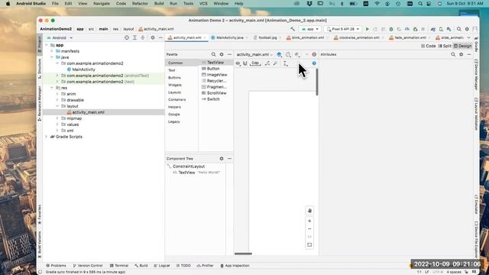Click the Infer Constraints magic wand icon
489x275 pixels.
tap(275, 63)
